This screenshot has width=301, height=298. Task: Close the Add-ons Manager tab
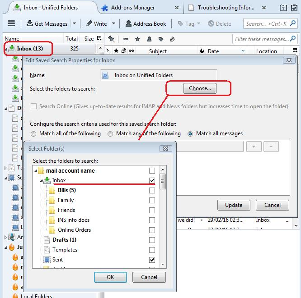point(177,8)
